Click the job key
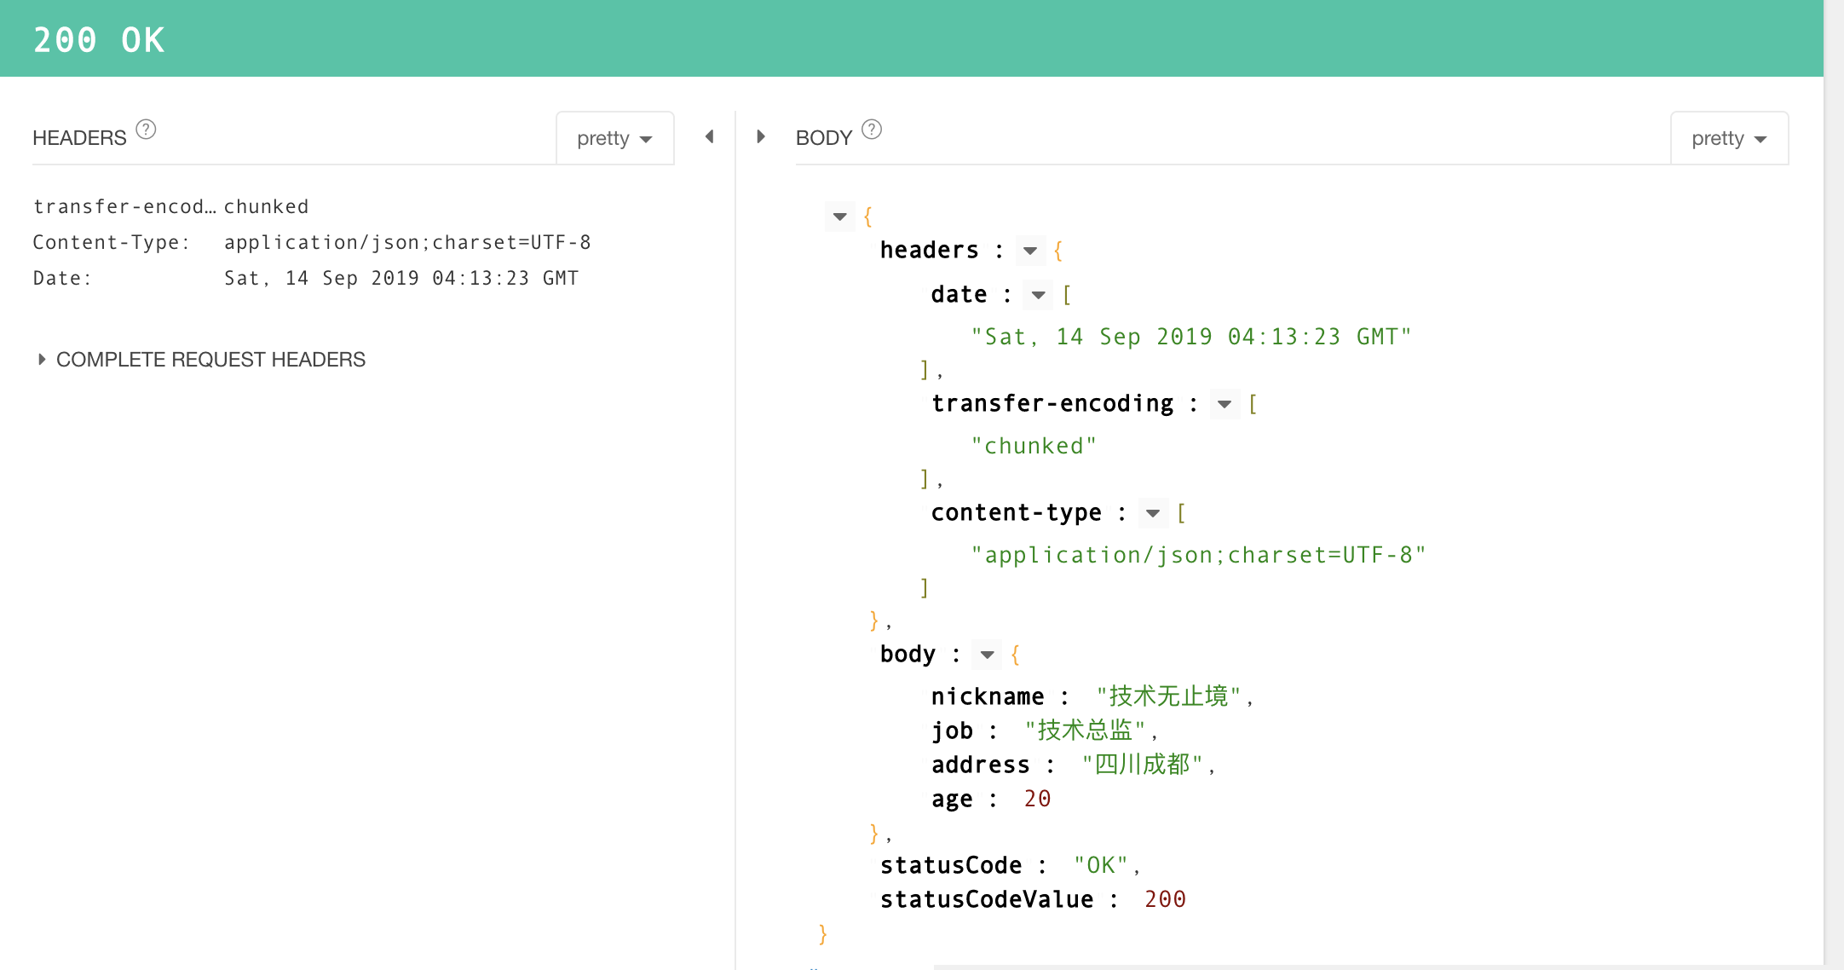Viewport: 1844px width, 970px height. [952, 730]
